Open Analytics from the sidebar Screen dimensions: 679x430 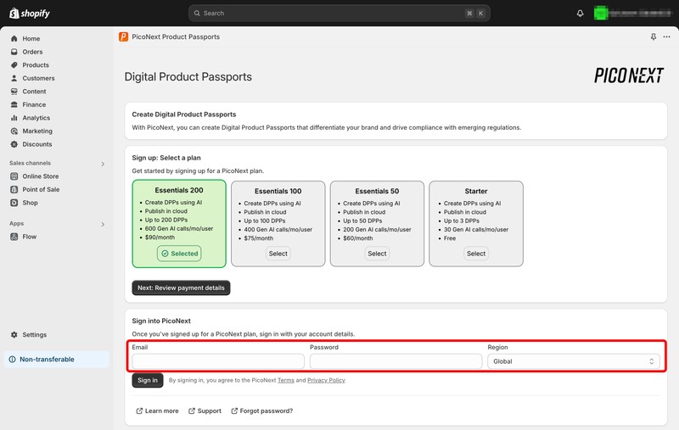(36, 118)
